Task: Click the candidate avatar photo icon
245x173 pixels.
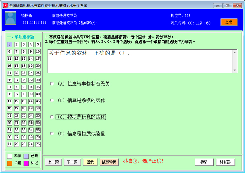Action: point(11,18)
